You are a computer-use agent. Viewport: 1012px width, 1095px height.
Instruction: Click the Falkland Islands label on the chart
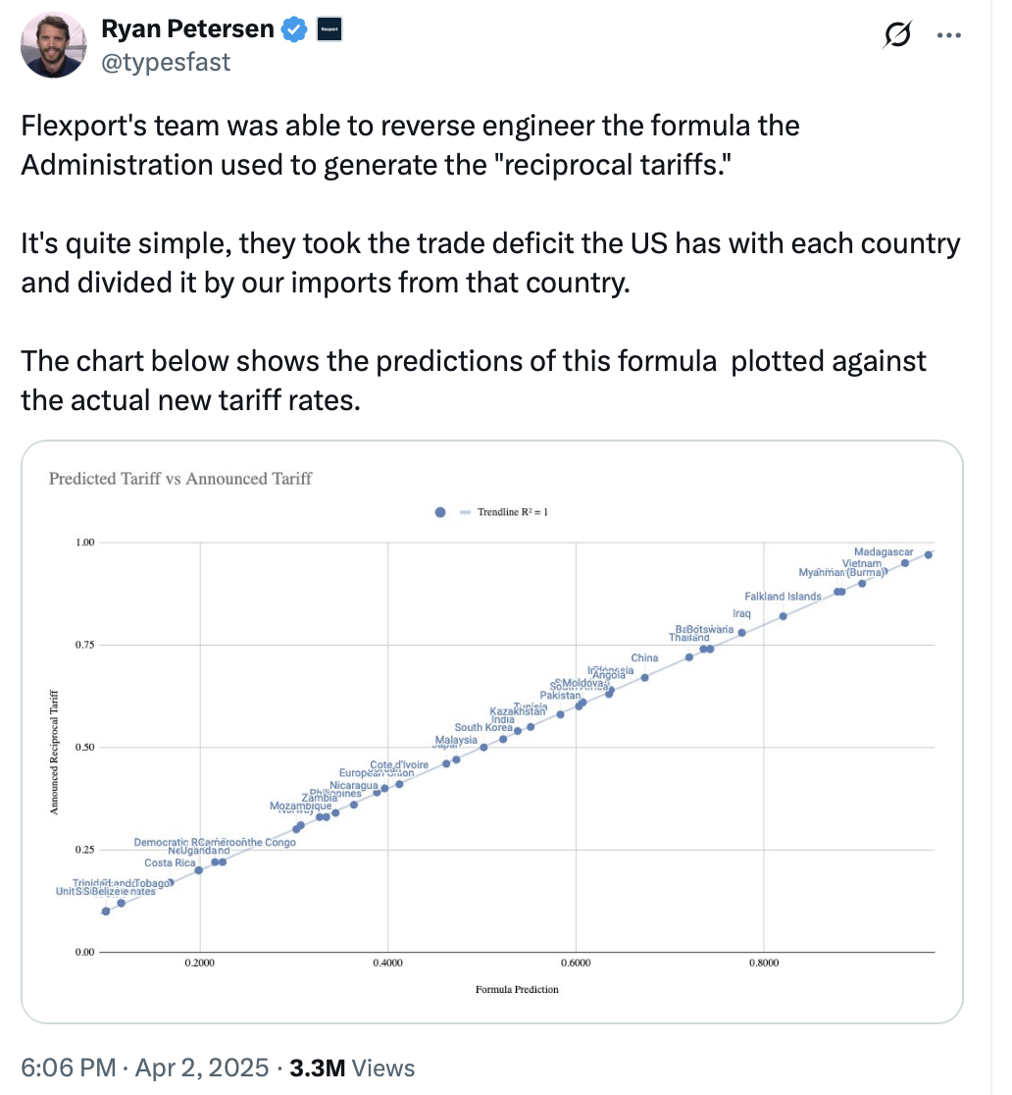click(x=783, y=597)
